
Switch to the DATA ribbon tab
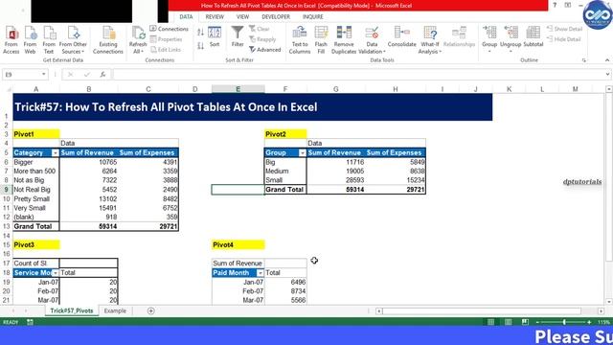pos(186,17)
